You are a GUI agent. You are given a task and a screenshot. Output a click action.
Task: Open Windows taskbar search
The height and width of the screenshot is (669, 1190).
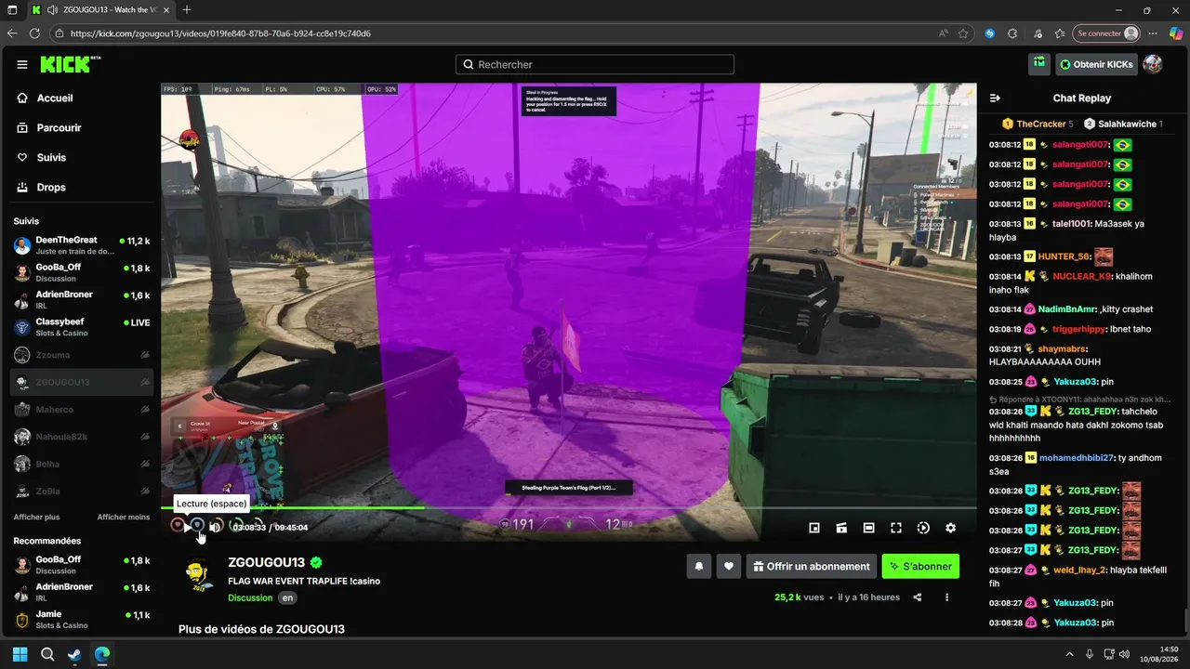coord(47,654)
